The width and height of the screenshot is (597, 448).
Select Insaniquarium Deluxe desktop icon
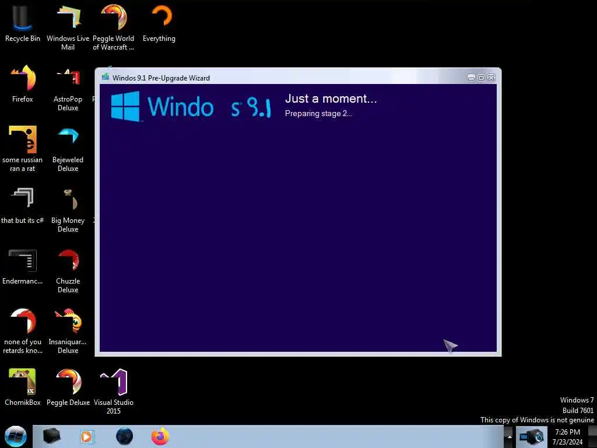pos(68,331)
